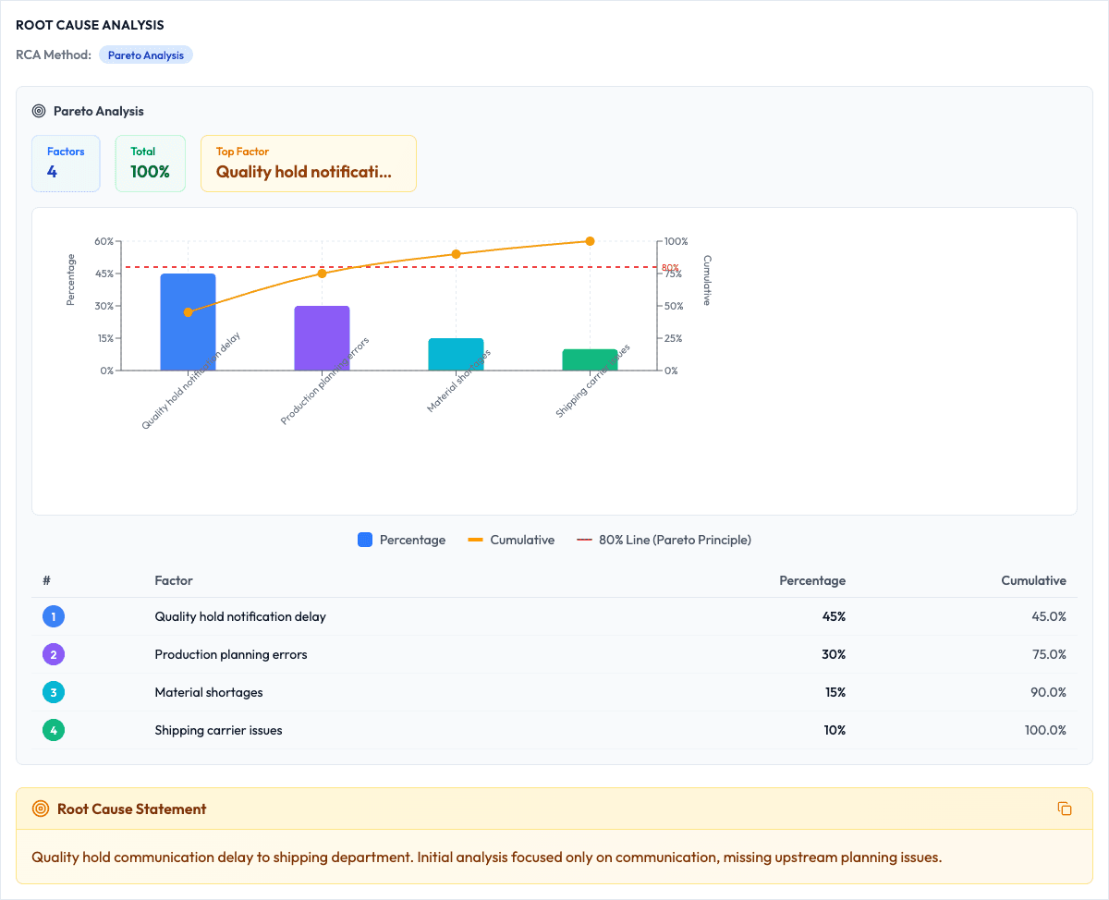Copy the Root Cause Statement
Viewport: 1109px width, 900px height.
coord(1065,809)
